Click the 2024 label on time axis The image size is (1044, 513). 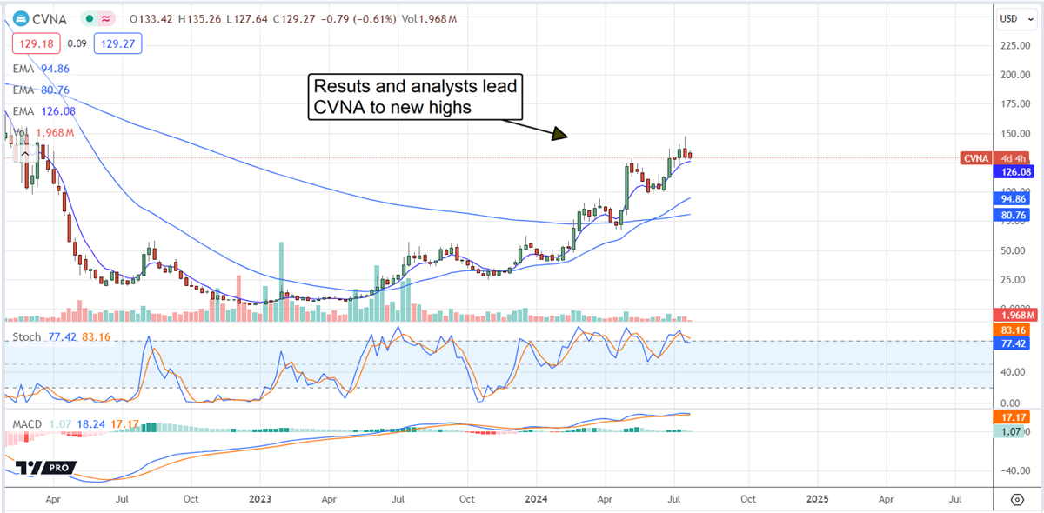point(537,500)
